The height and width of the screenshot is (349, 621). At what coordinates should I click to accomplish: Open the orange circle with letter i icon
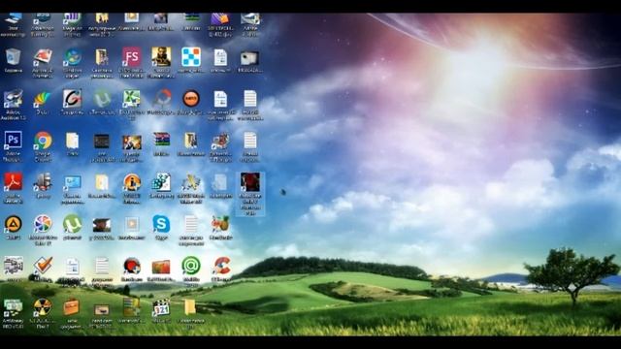[132, 182]
